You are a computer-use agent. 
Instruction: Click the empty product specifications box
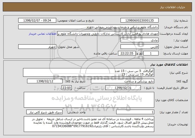89,100
